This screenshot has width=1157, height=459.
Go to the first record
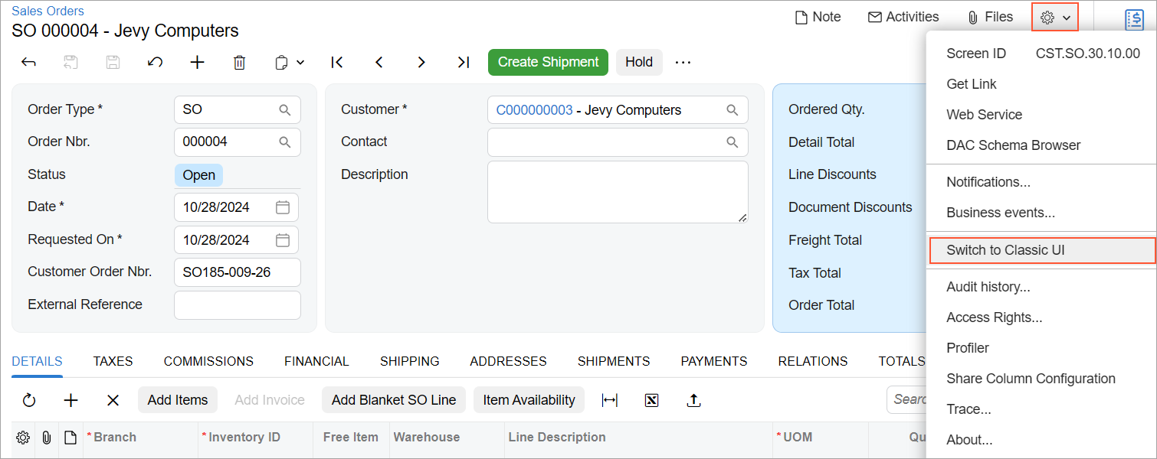click(336, 63)
